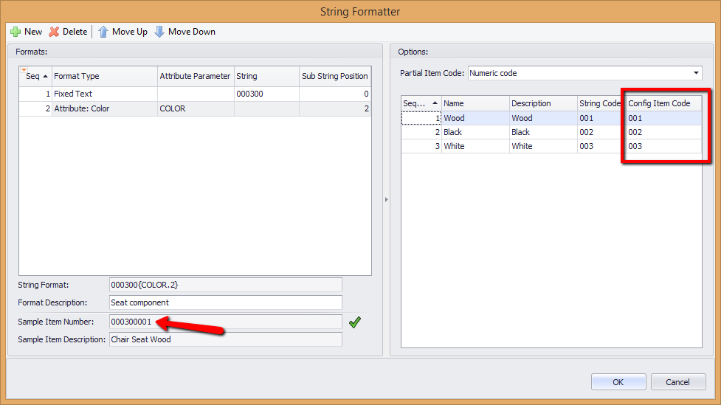
Task: Sort Options grid by Seq column header
Action: click(421, 103)
